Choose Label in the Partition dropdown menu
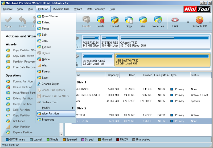The width and height of the screenshot is (213, 148). tap(56, 78)
